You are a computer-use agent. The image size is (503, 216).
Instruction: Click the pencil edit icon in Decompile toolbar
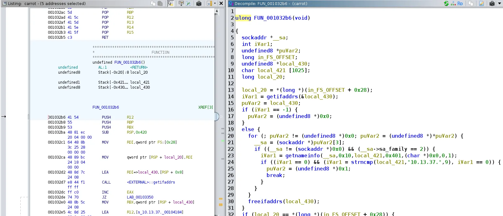click(x=481, y=3)
